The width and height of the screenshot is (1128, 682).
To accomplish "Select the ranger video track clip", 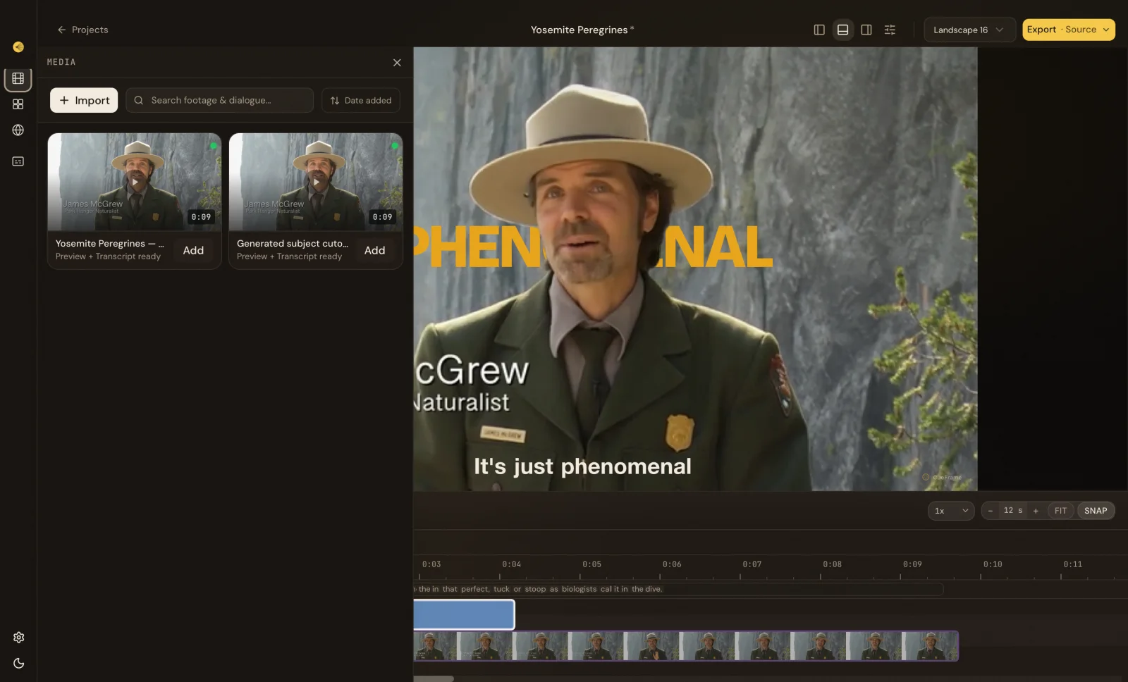I will (x=686, y=646).
